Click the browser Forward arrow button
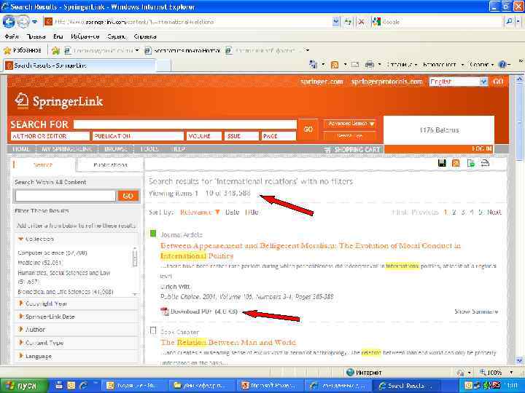 (23, 22)
